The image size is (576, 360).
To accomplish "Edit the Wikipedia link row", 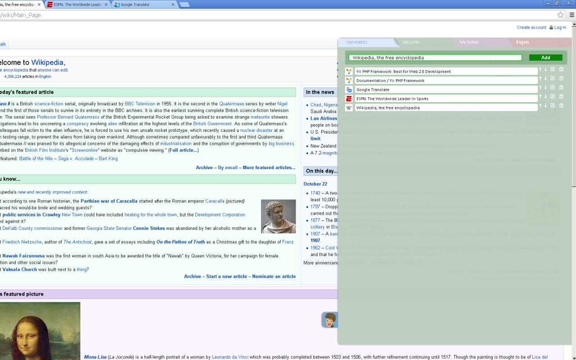I will pos(553,105).
